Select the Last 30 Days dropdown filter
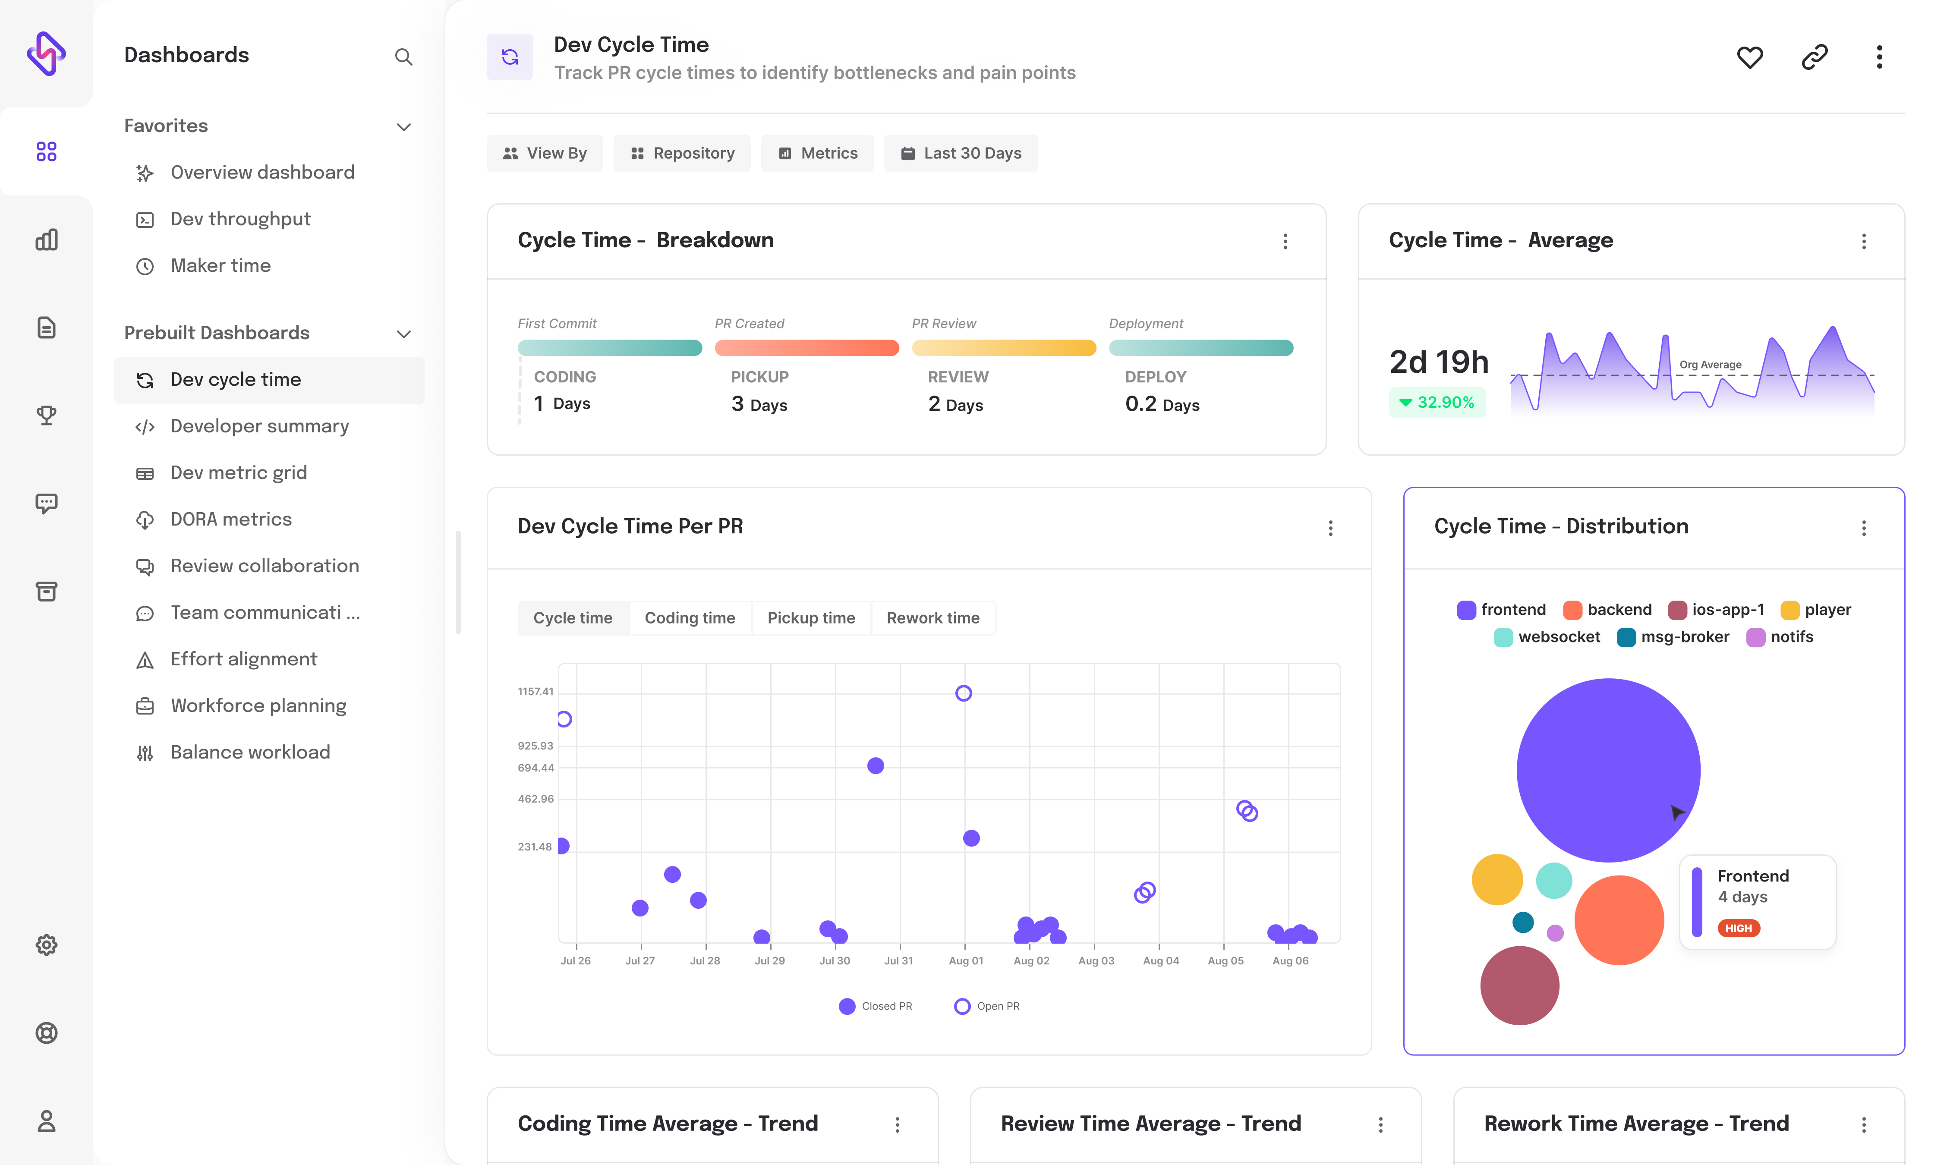Screen dimensions: 1947x1165 click(961, 153)
